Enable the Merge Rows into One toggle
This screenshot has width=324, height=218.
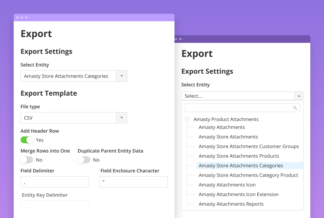pos(26,160)
